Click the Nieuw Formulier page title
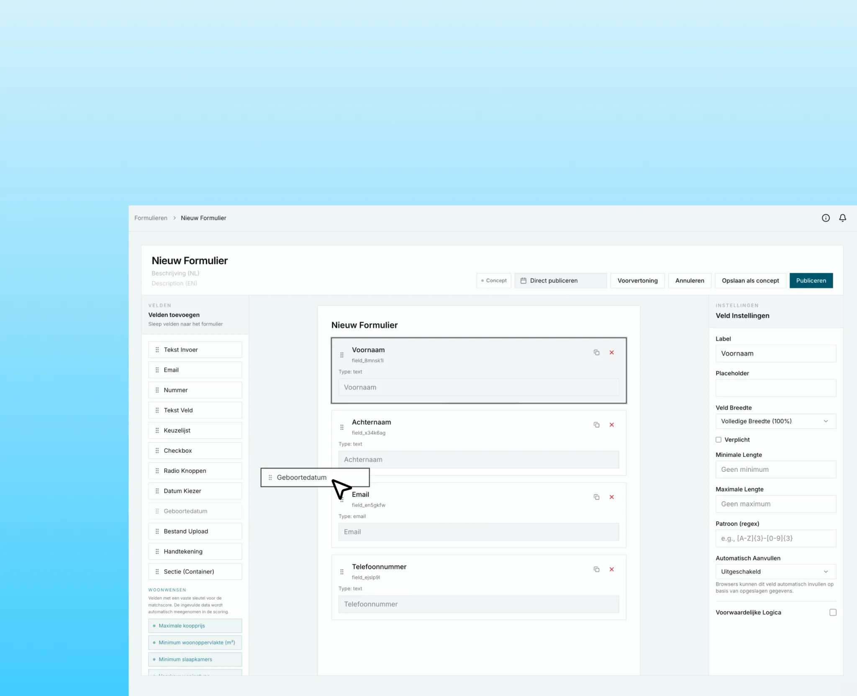 (190, 261)
